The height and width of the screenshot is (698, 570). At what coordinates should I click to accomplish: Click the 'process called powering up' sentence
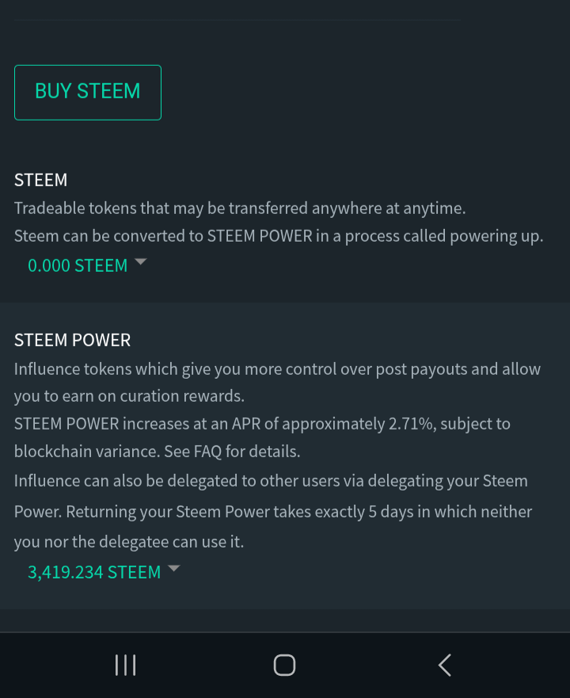point(444,236)
